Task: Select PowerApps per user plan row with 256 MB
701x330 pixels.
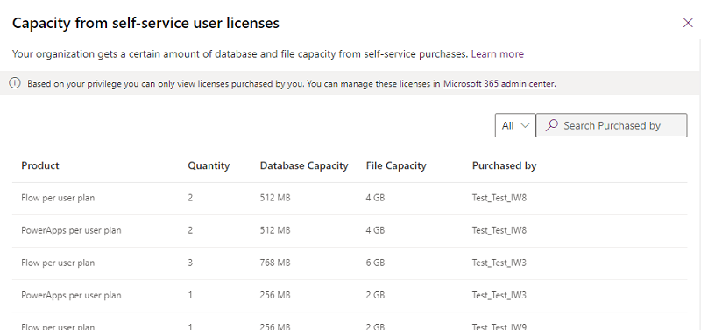Action: (350, 296)
